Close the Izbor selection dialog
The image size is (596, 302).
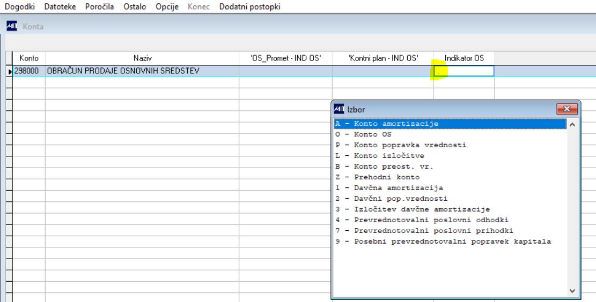[x=566, y=109]
